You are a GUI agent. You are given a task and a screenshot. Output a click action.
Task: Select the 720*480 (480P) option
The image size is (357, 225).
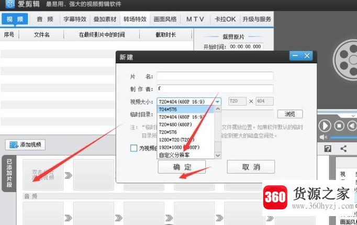point(185,125)
